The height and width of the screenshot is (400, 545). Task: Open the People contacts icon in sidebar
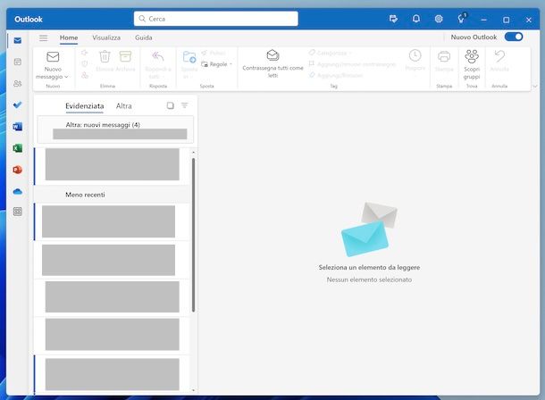click(x=17, y=84)
